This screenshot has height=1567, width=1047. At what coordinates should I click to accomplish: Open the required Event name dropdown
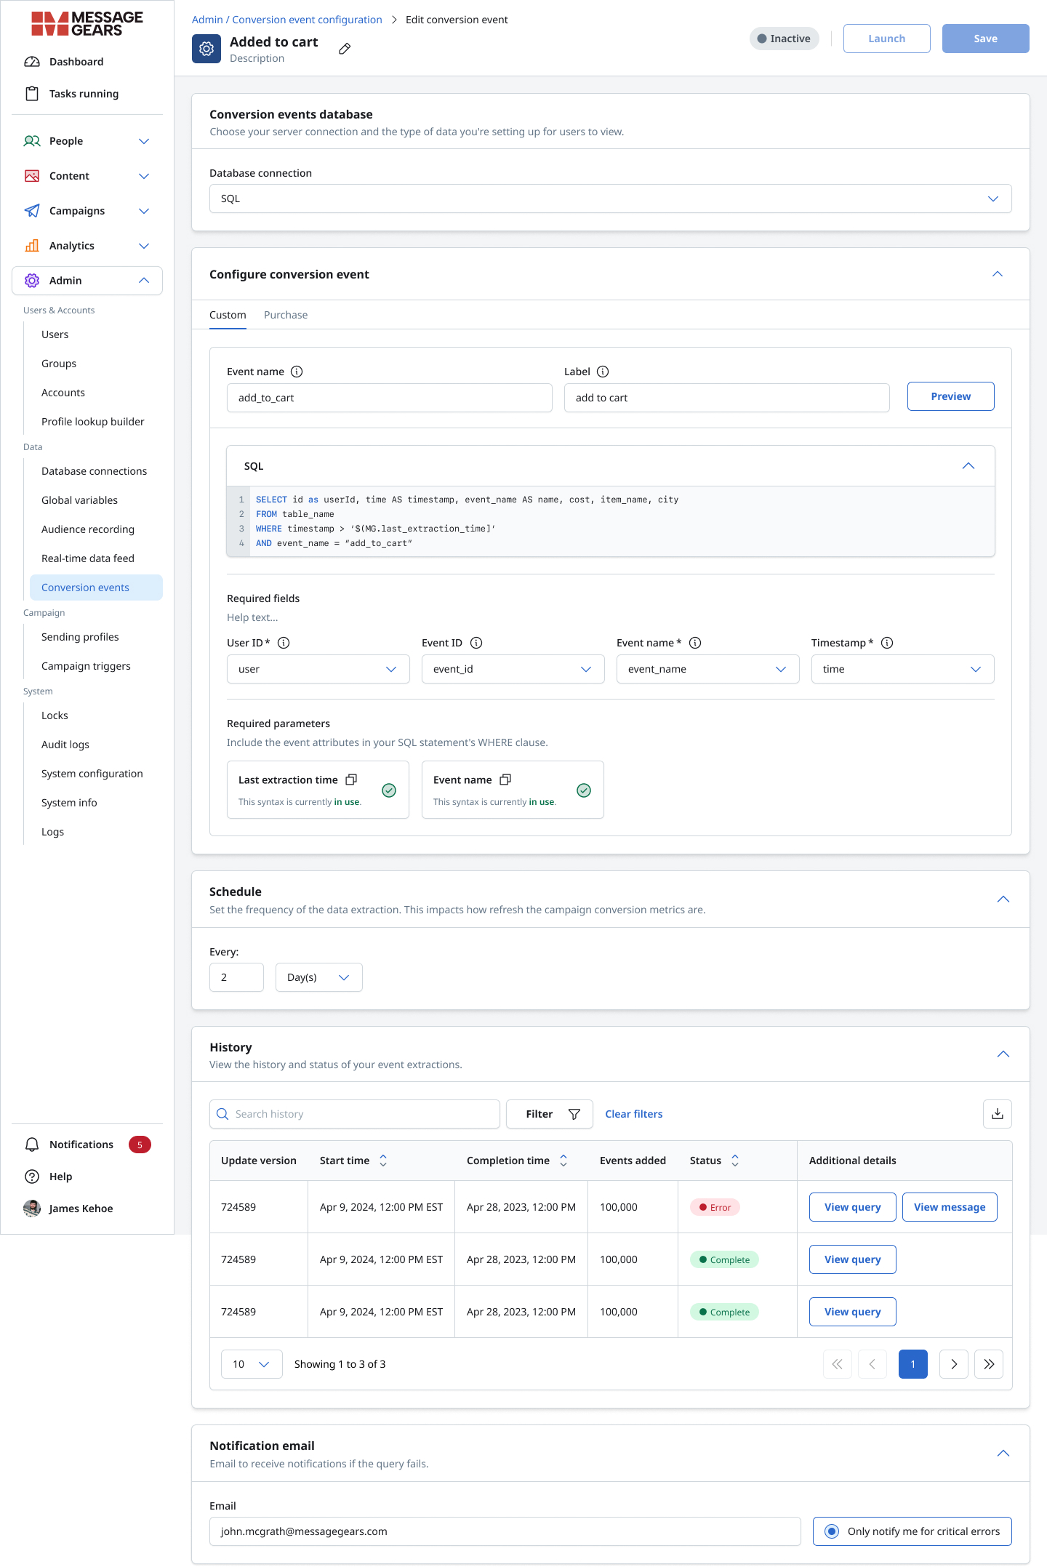(x=708, y=669)
